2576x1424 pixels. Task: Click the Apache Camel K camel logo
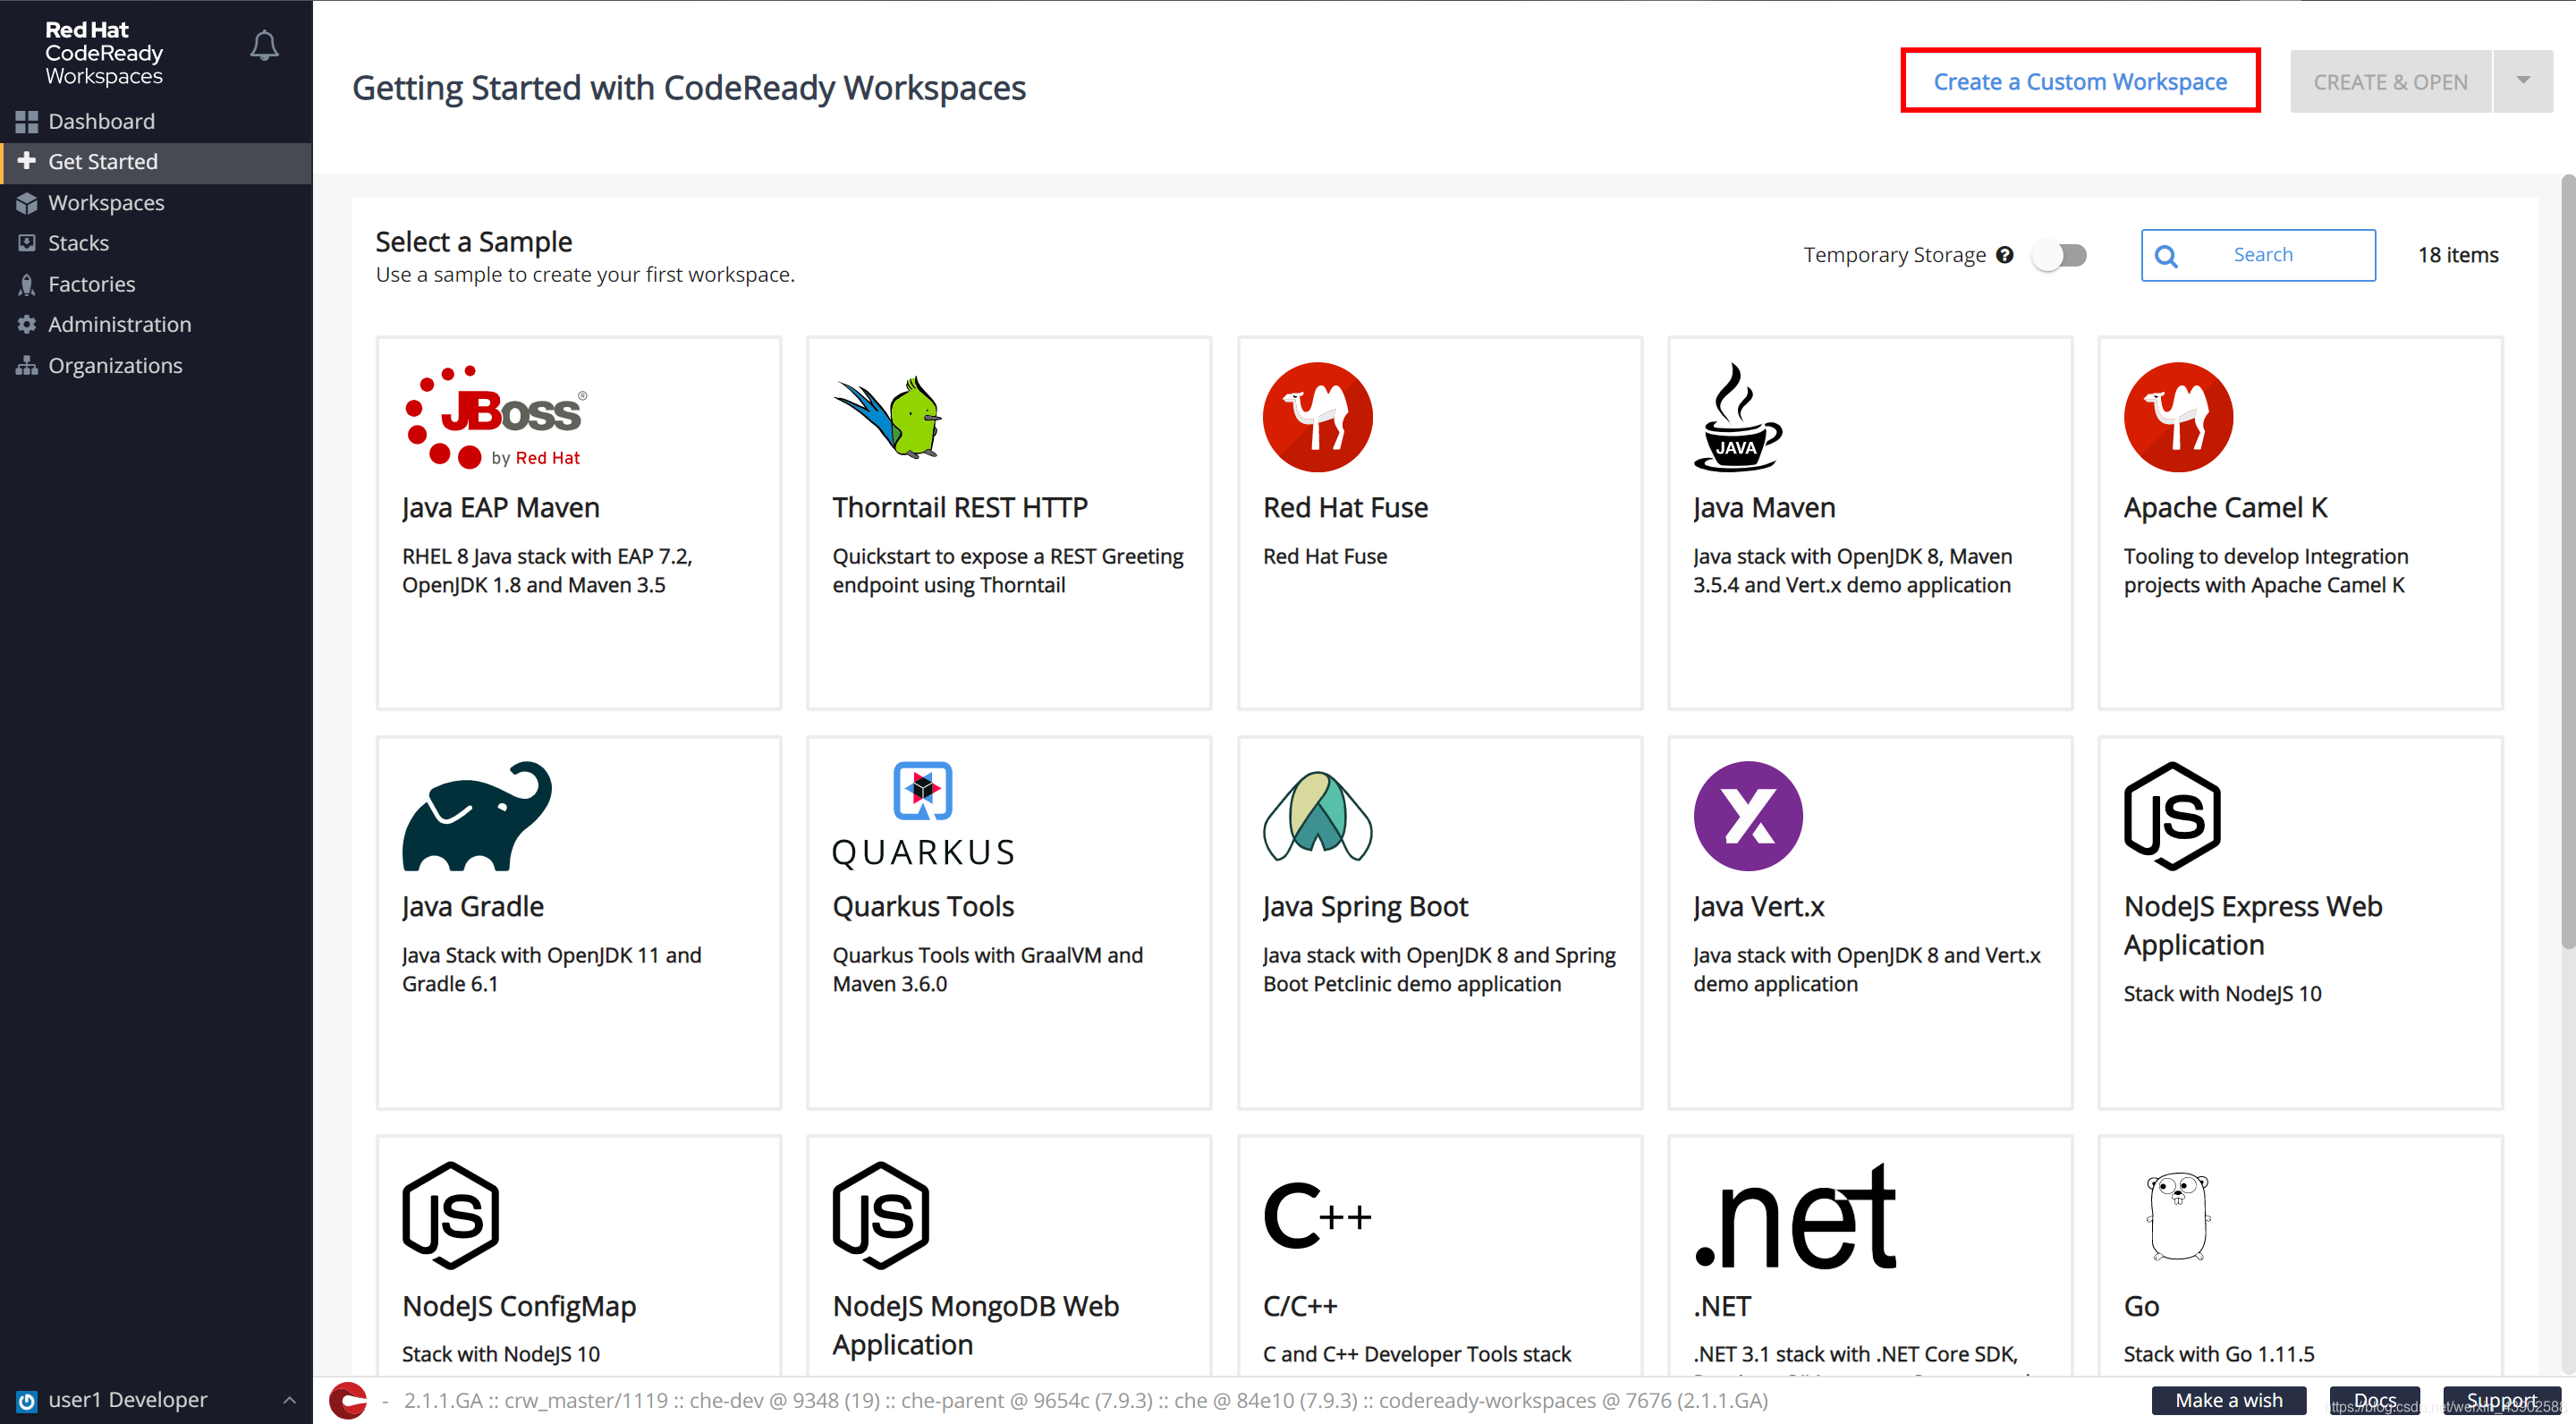[2178, 416]
